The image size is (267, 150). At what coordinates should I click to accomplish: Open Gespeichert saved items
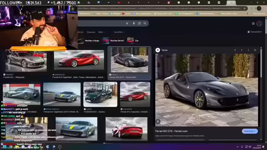[x=255, y=32]
